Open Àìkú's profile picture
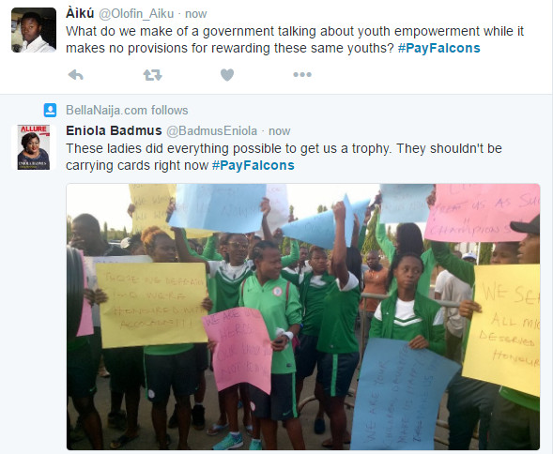This screenshot has height=454, width=553. [x=34, y=30]
